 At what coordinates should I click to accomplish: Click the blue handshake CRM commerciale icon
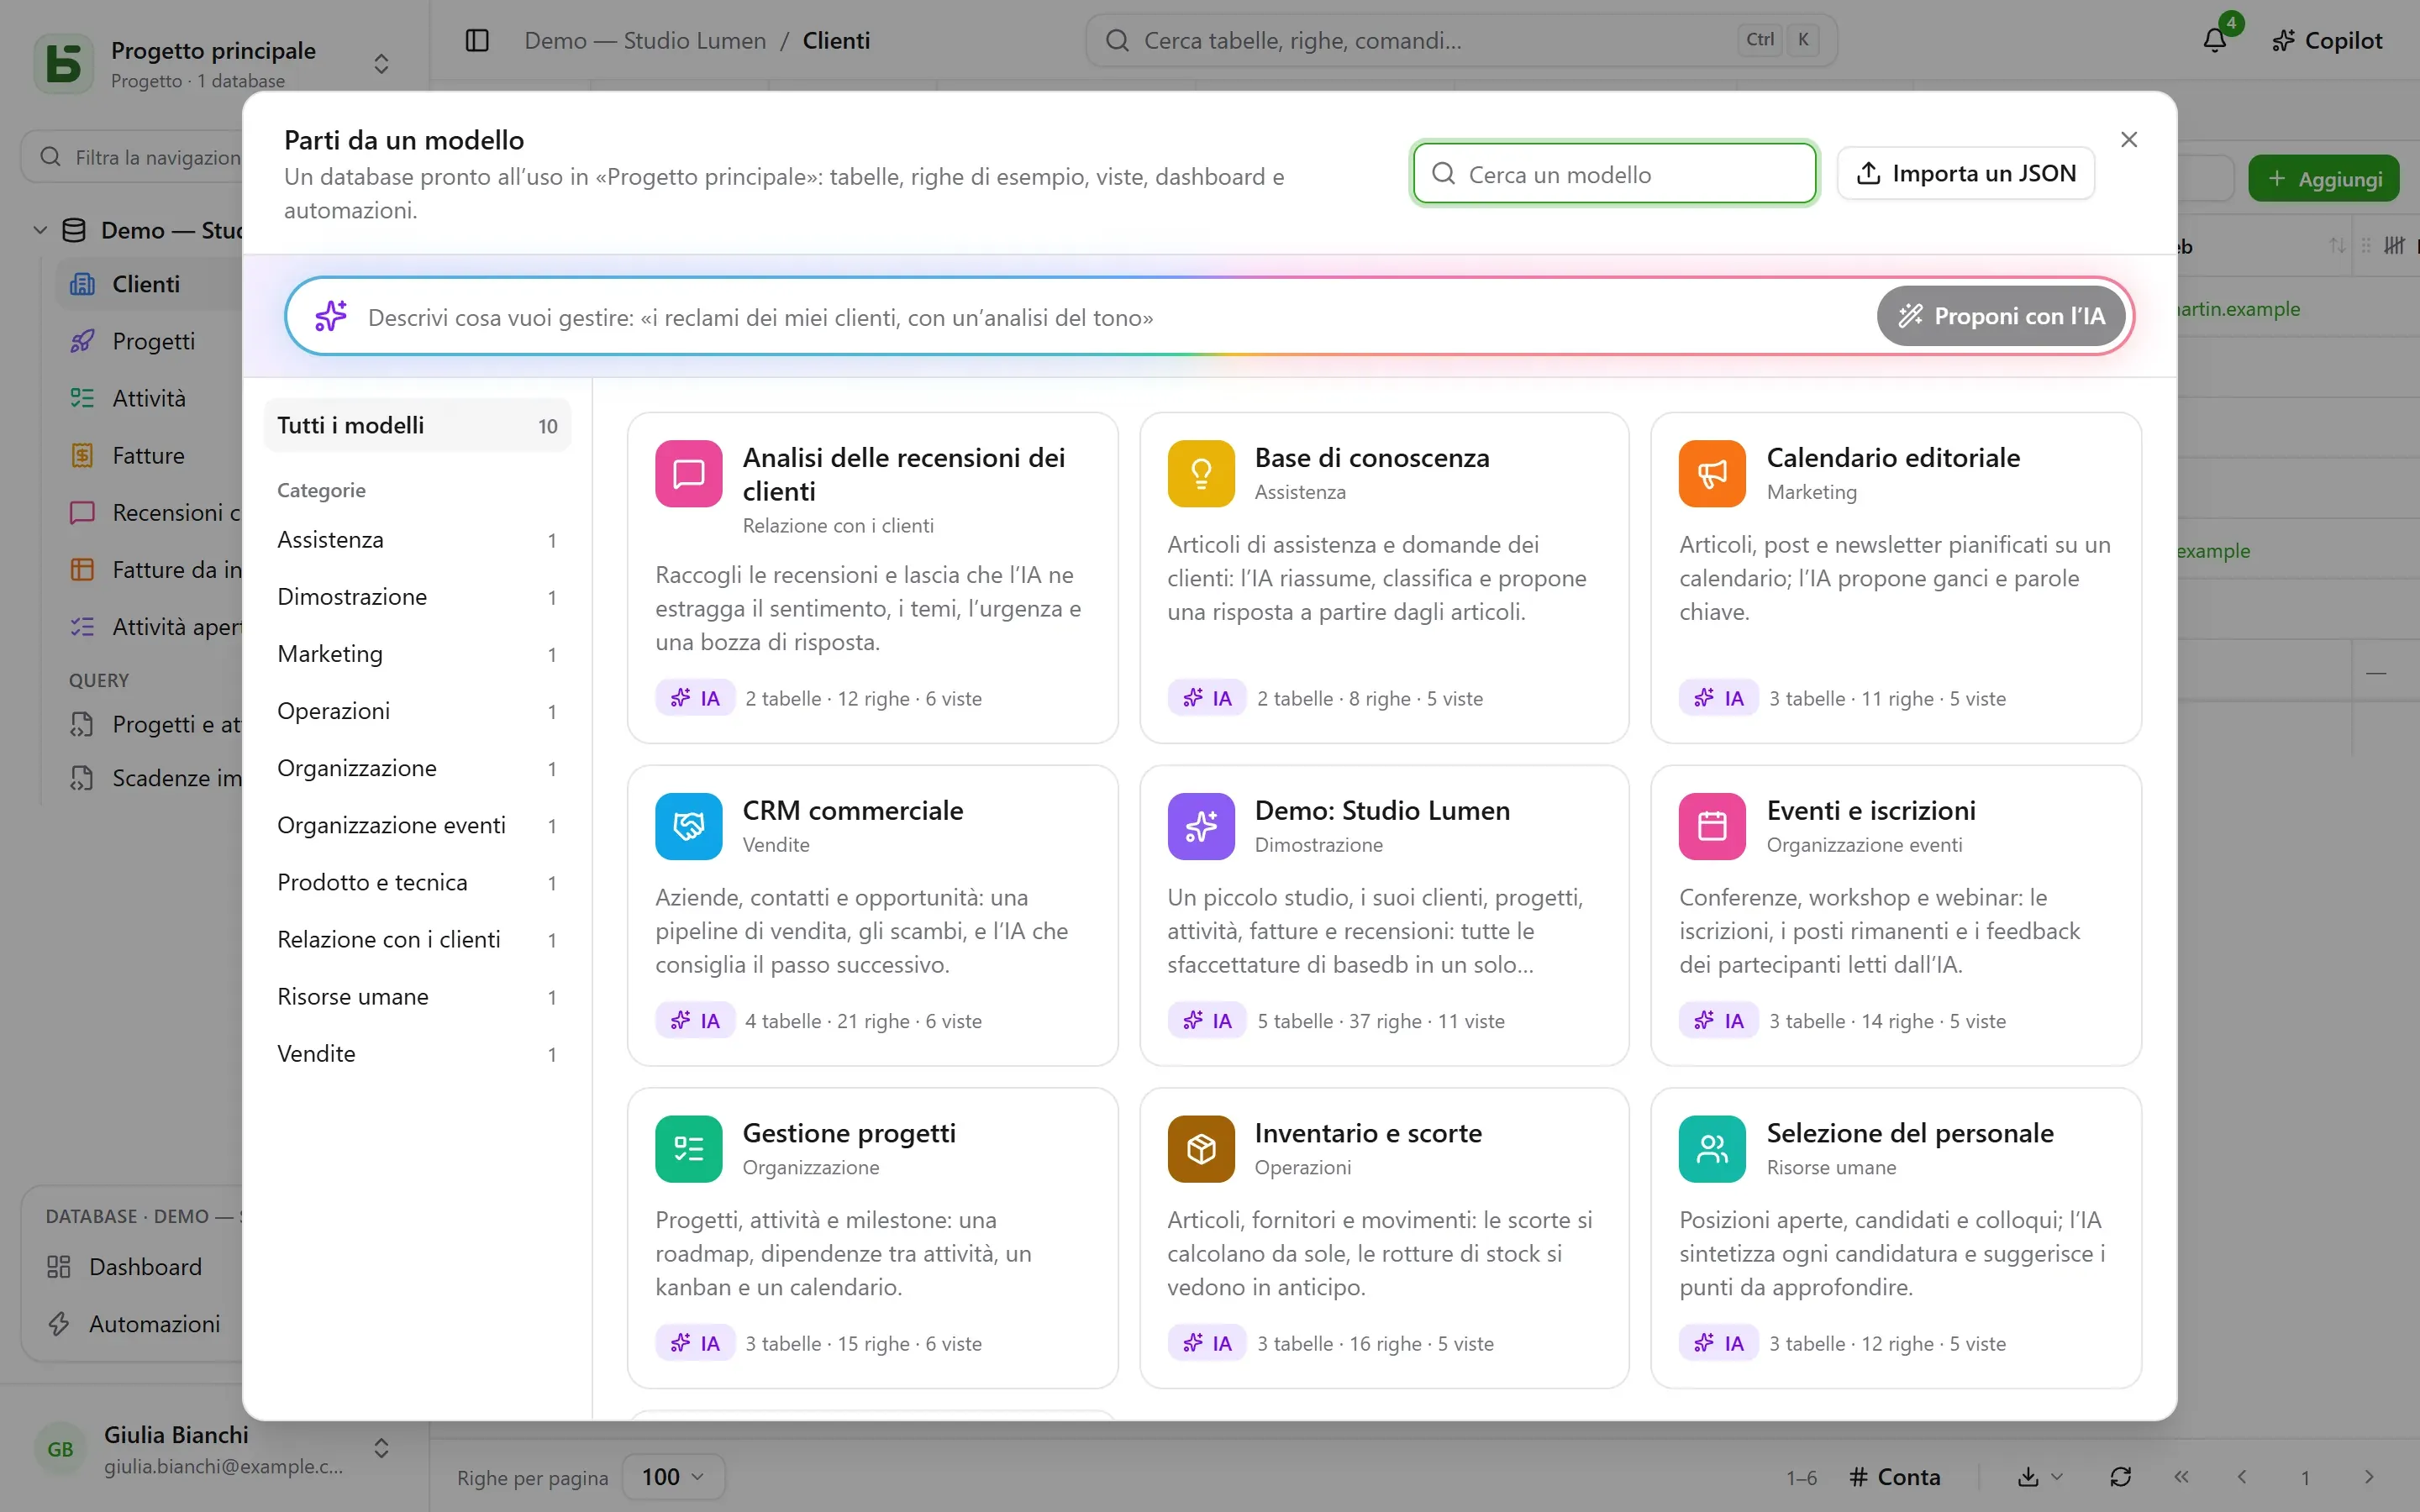point(688,826)
